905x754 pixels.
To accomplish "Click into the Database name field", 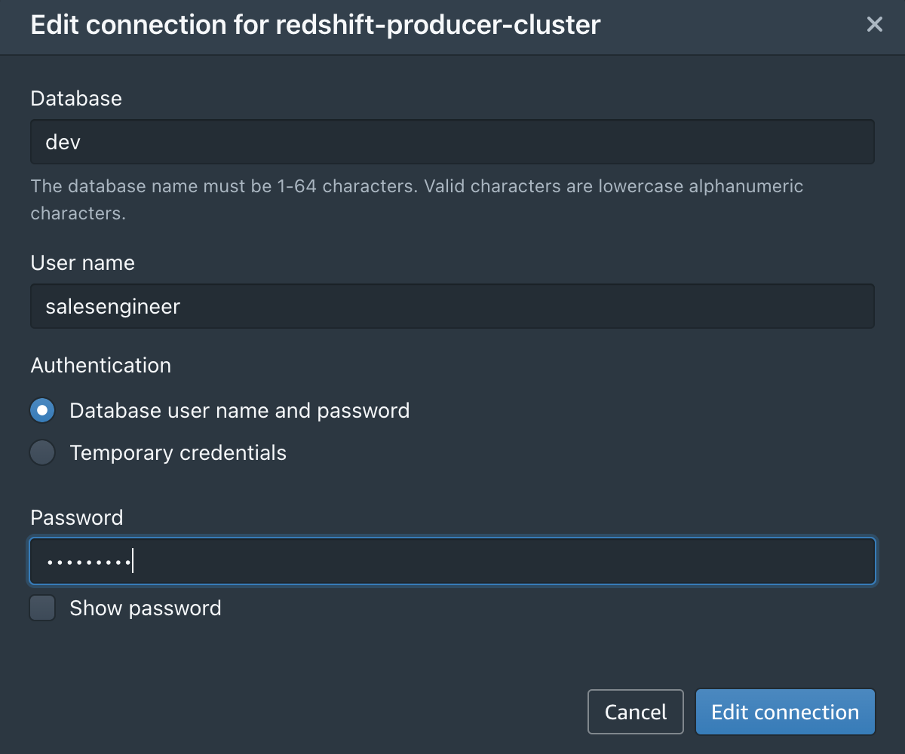I will [452, 142].
